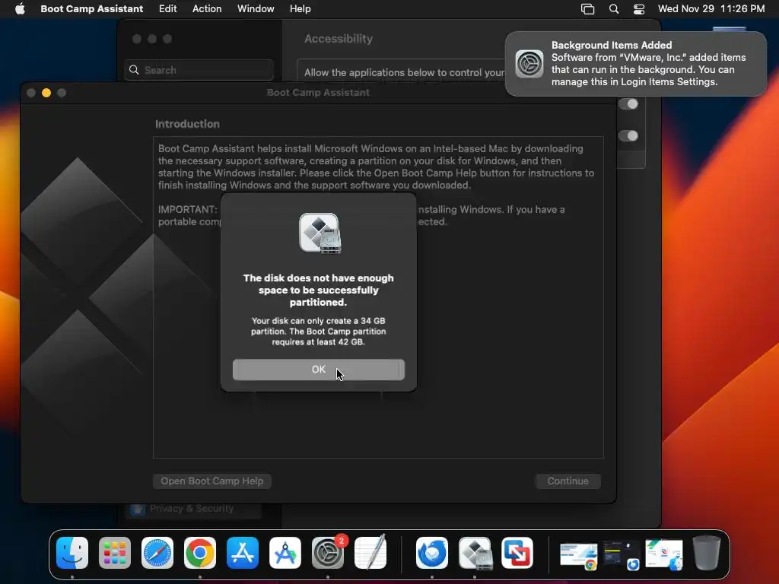This screenshot has width=779, height=584.
Task: Open the Trash from the Dock
Action: (x=707, y=552)
